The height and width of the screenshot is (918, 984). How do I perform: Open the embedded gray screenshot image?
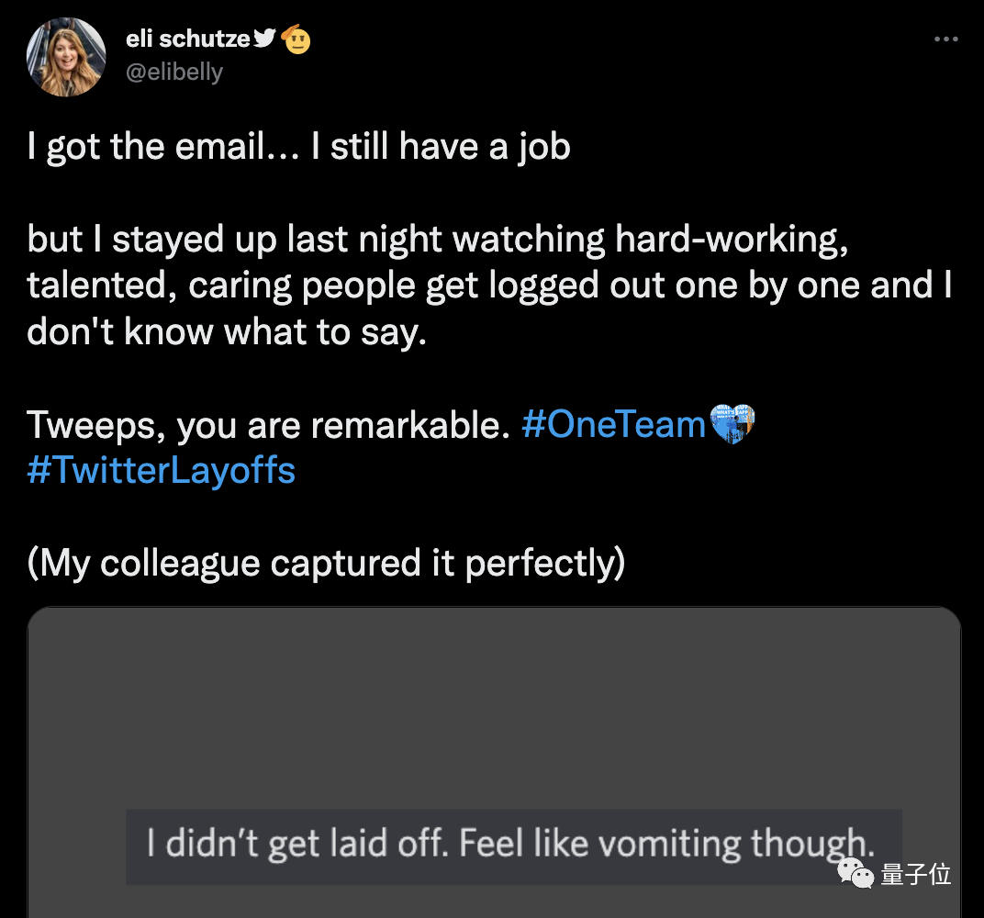pyautogui.click(x=494, y=716)
